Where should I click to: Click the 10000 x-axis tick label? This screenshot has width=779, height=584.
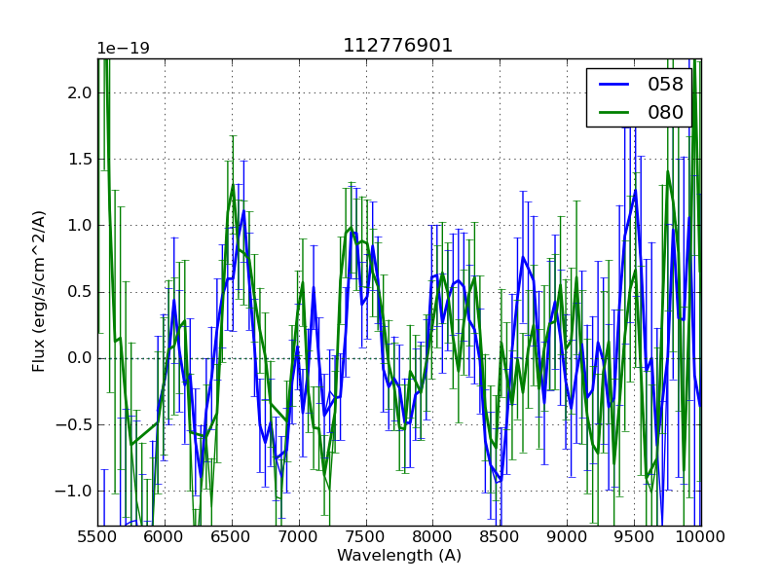click(701, 537)
